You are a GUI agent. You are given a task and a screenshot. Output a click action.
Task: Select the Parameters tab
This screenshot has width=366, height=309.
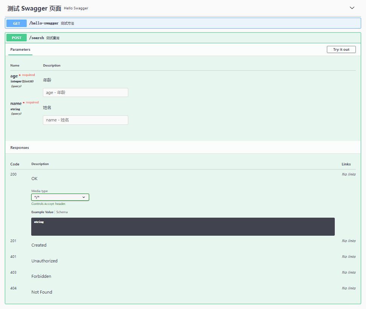pyautogui.click(x=20, y=50)
